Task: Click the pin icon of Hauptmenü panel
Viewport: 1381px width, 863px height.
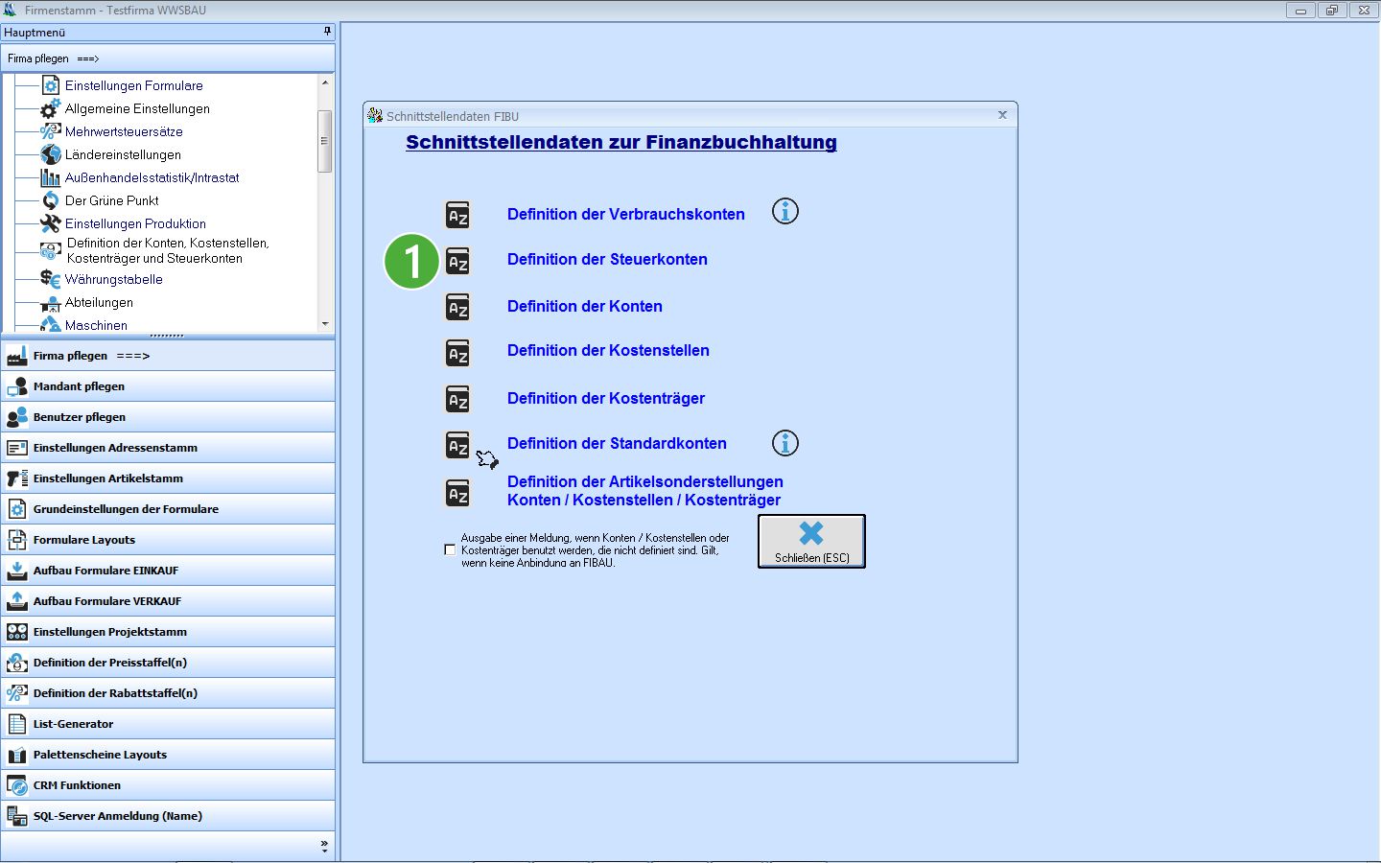Action: point(327,32)
